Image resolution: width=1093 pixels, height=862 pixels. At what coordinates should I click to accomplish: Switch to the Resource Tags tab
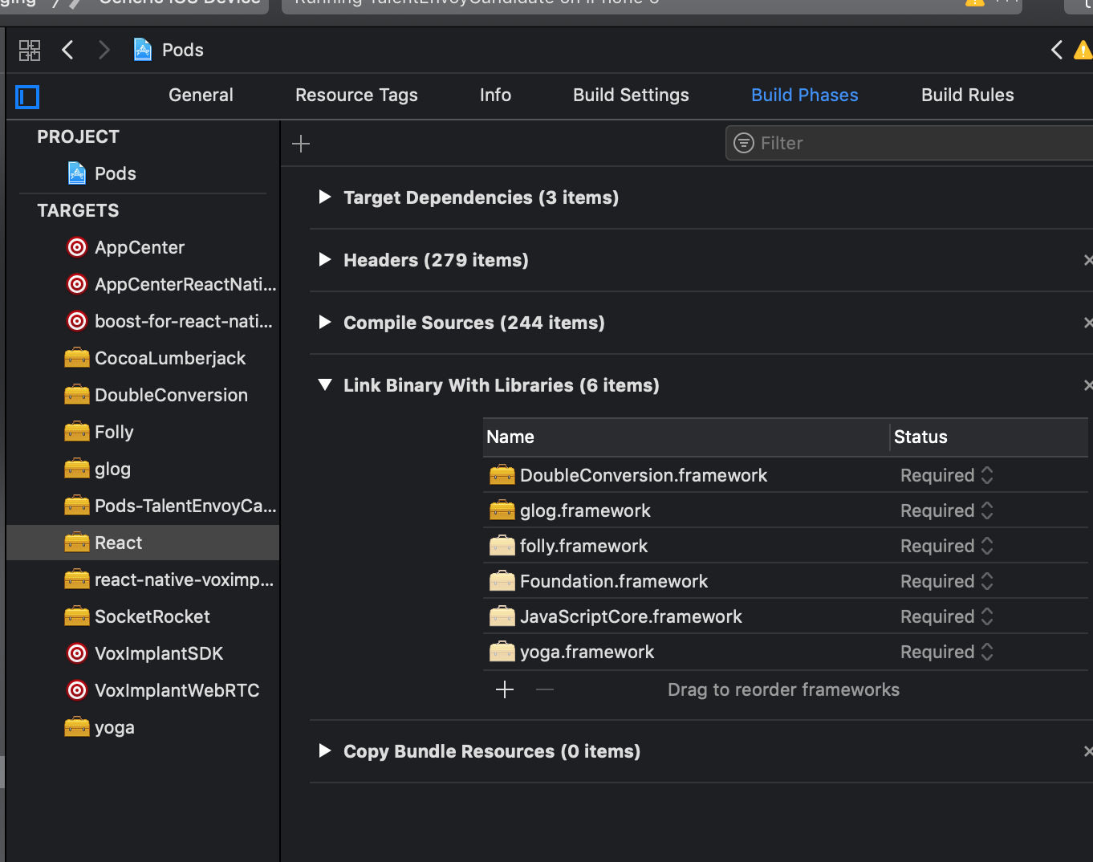tap(356, 95)
